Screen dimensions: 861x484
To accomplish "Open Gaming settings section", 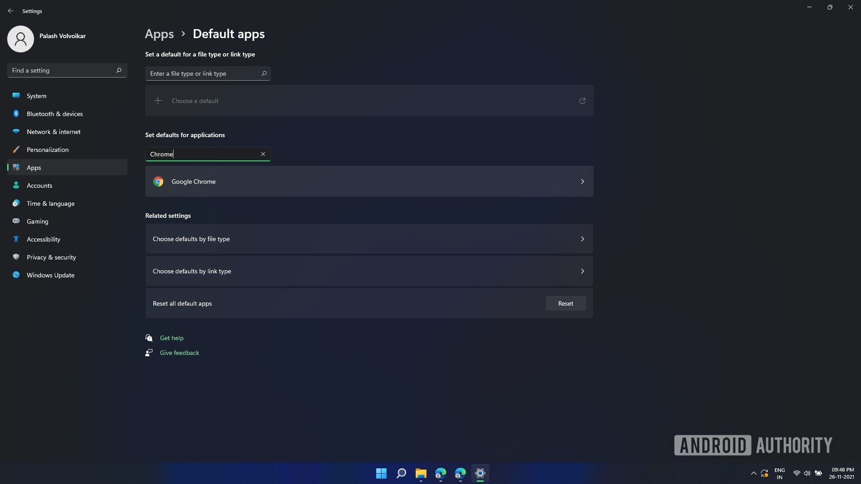I will click(x=37, y=221).
